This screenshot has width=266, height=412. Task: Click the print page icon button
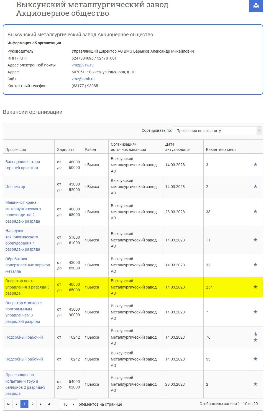256,6
